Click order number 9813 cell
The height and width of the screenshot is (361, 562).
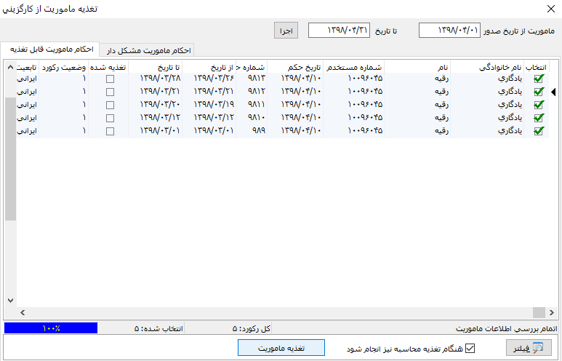(x=252, y=79)
